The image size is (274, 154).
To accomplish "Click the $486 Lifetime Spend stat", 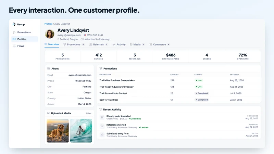I will 171,56.
